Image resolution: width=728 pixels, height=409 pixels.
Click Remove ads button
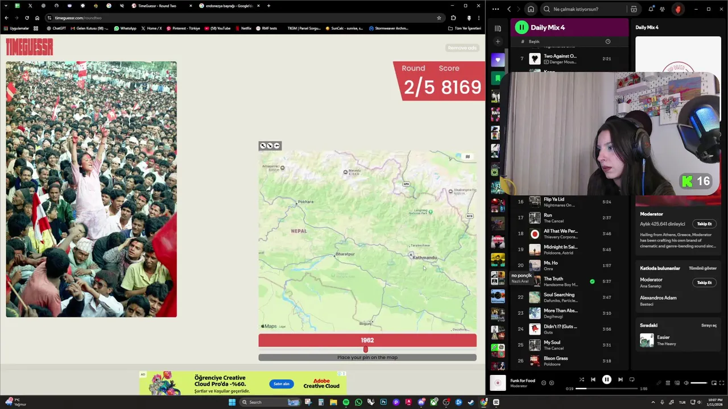click(x=462, y=48)
